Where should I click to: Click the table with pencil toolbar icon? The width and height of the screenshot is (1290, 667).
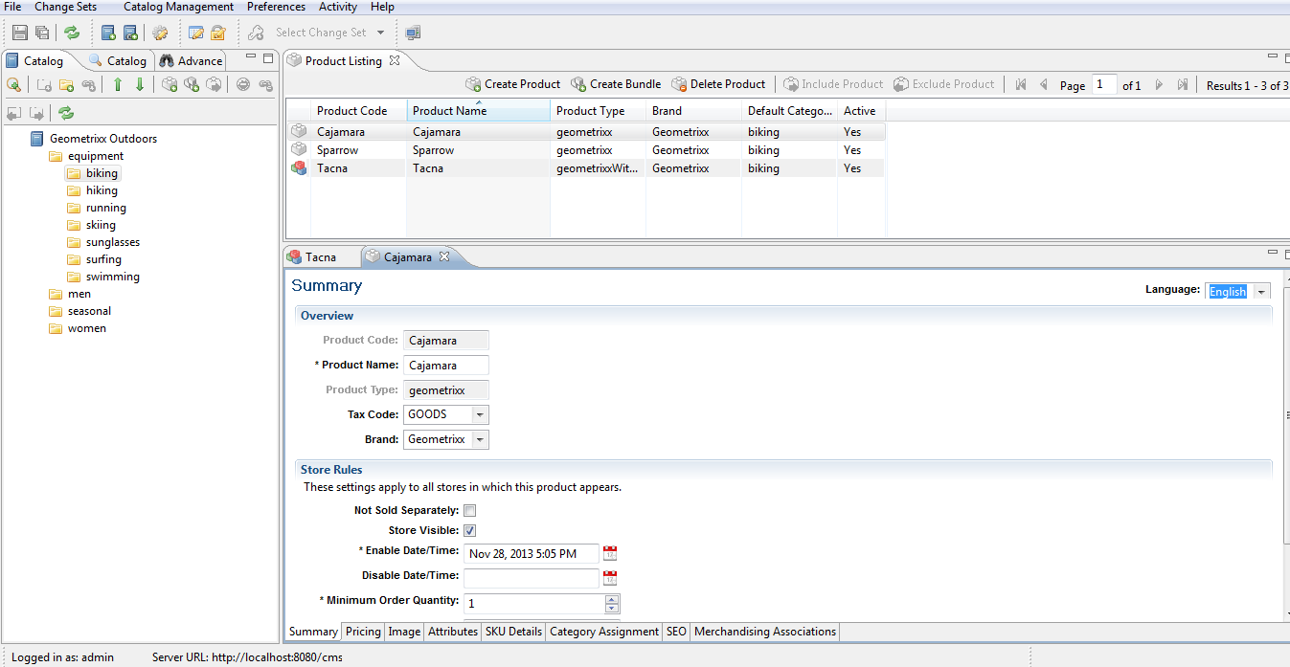(x=196, y=33)
